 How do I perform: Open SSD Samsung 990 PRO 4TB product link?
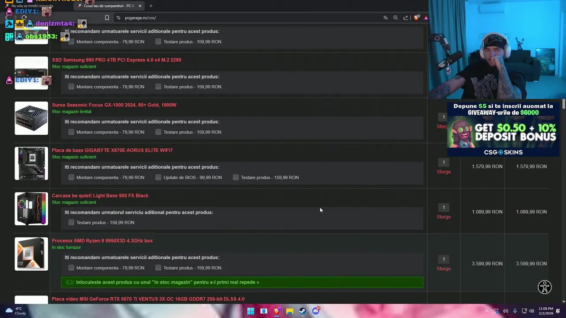point(117,60)
